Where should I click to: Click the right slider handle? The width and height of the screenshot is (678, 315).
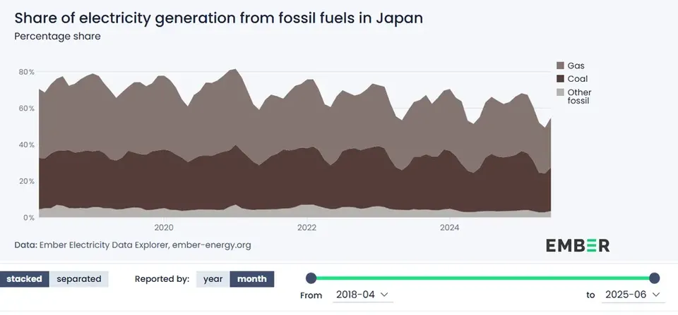click(x=654, y=278)
